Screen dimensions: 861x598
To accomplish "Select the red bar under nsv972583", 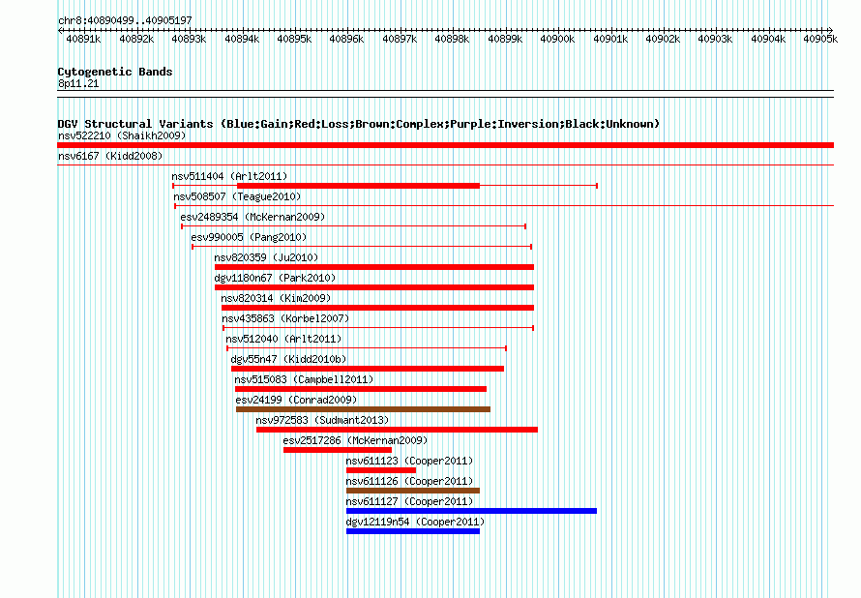I will click(397, 430).
